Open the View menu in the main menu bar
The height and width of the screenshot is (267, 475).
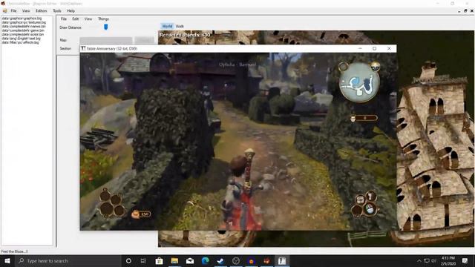26,11
